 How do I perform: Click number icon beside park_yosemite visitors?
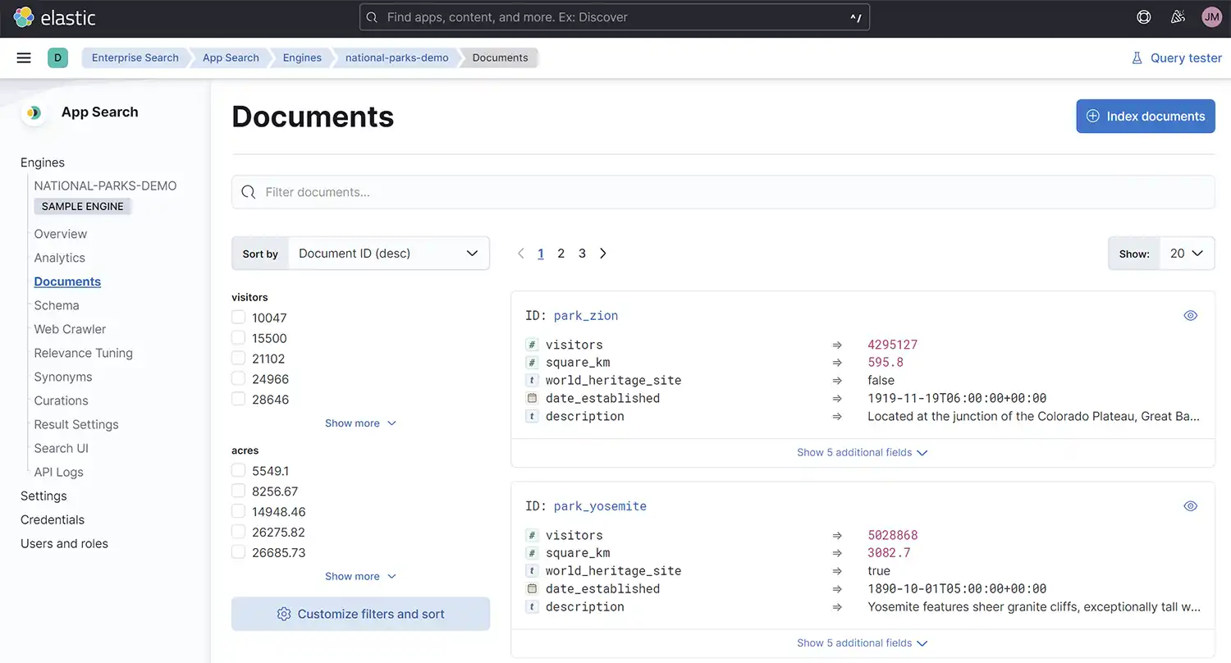532,535
